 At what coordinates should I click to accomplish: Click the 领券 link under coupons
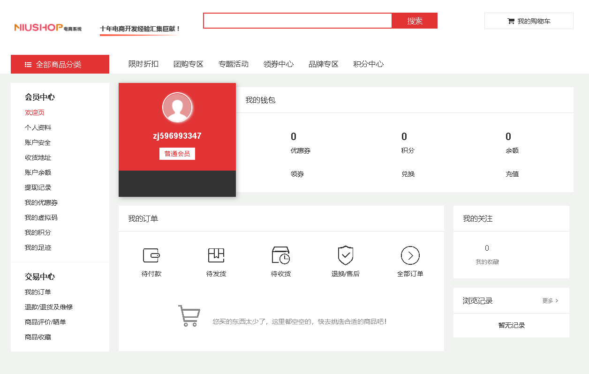tap(297, 174)
